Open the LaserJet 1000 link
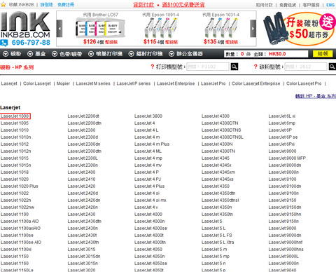The width and height of the screenshot is (336, 272). [15, 116]
